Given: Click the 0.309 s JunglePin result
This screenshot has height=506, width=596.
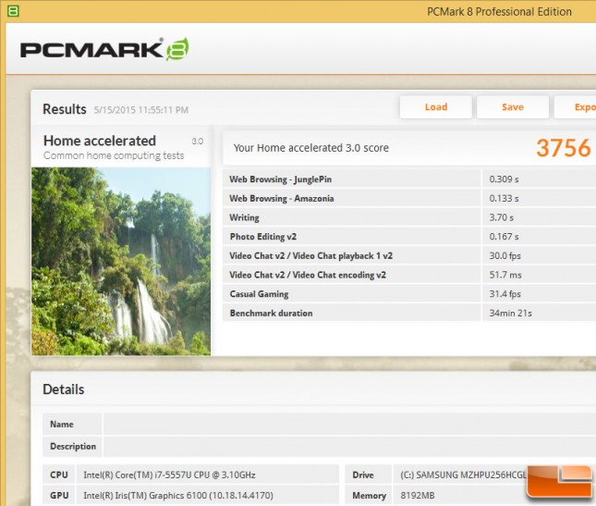Looking at the screenshot, I should pos(504,179).
